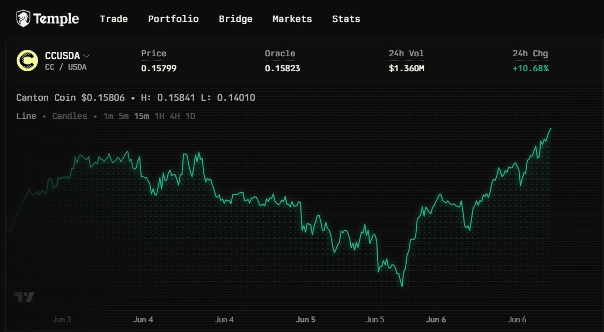
Task: Click the Jun 3 date axis label
Action: pyautogui.click(x=62, y=320)
